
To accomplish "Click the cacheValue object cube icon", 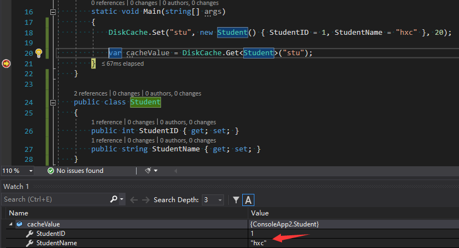I will tap(19, 224).
